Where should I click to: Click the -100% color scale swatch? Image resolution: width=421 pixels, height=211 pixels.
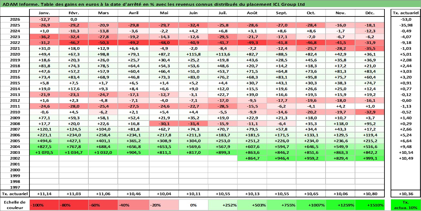coord(44,205)
